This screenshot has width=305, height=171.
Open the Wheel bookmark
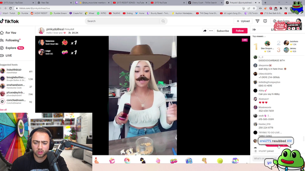pos(90,13)
